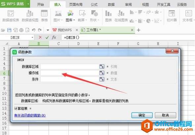Cancel formula entry with red X

[x=40, y=37]
